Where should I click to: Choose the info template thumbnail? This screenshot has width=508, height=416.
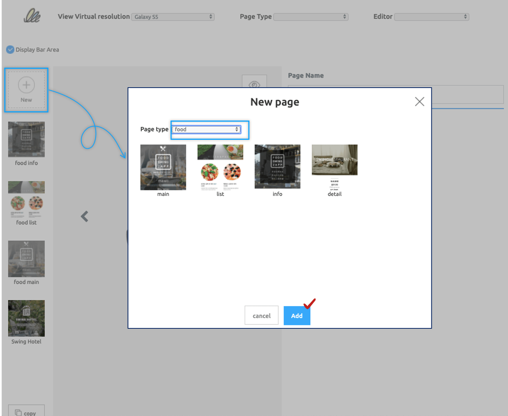(x=277, y=167)
